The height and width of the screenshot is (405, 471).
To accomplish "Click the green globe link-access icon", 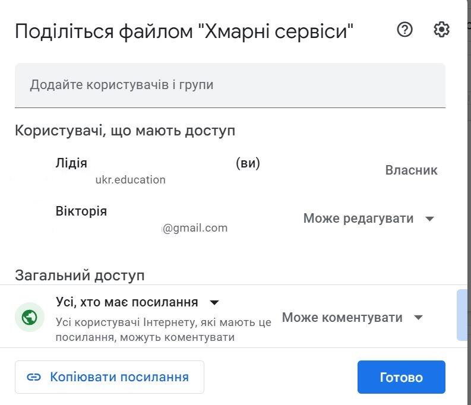I will (x=30, y=317).
